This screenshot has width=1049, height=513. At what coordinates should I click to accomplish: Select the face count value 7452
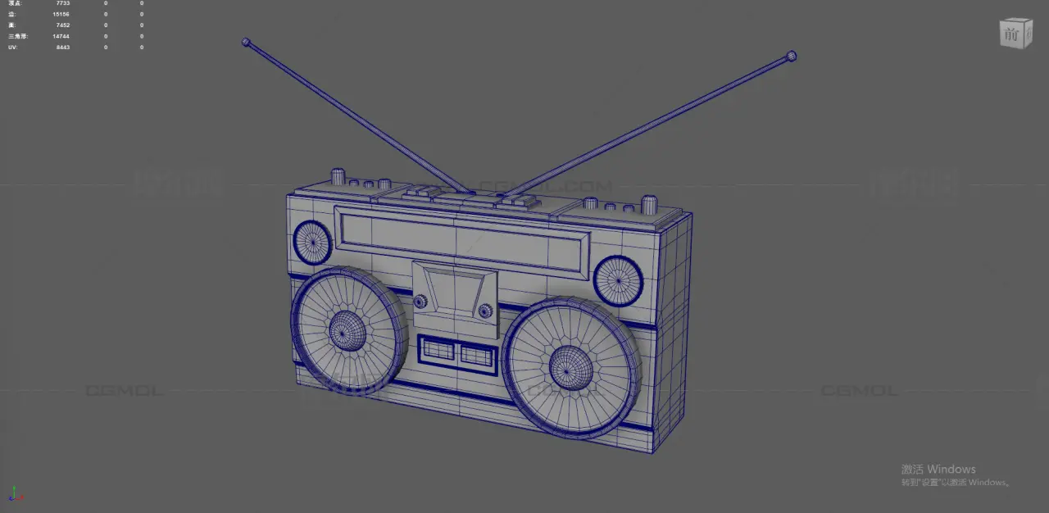pyautogui.click(x=62, y=25)
